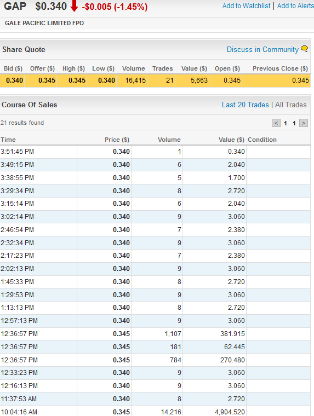
Task: Open Add to Watchlist link
Action: pos(246,6)
